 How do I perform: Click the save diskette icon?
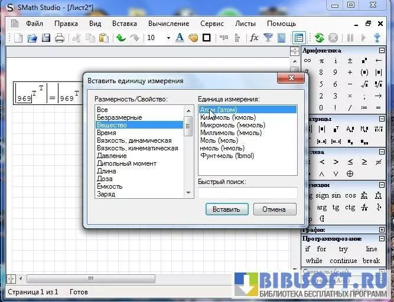45,38
